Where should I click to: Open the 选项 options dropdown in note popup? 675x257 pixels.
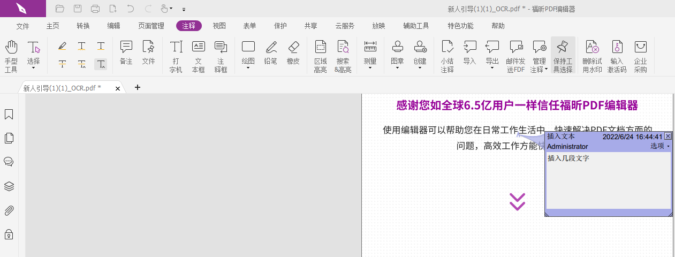pyautogui.click(x=660, y=146)
